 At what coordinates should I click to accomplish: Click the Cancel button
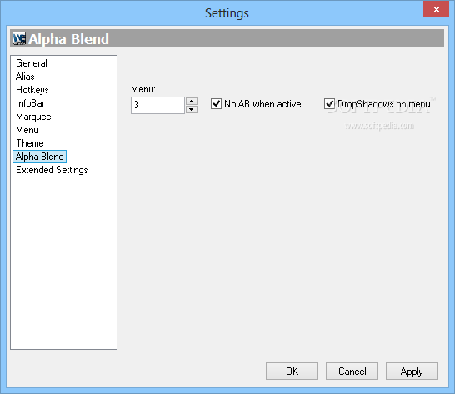click(x=352, y=371)
